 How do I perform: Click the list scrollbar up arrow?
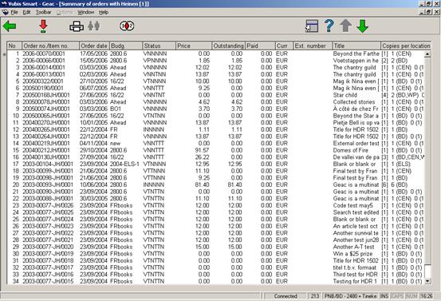(x=427, y=54)
